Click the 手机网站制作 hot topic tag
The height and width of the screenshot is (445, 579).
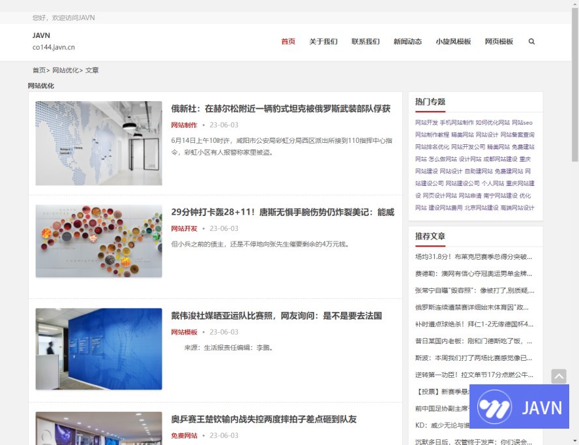point(456,122)
